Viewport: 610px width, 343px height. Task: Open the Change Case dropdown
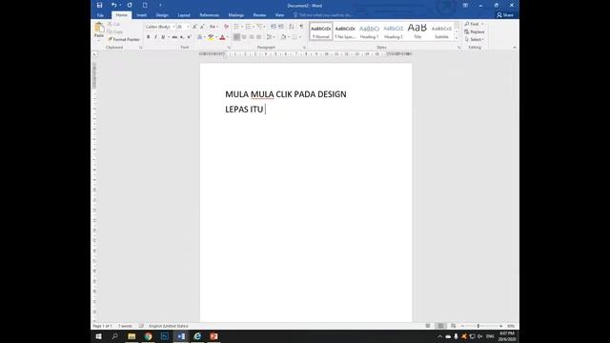213,27
